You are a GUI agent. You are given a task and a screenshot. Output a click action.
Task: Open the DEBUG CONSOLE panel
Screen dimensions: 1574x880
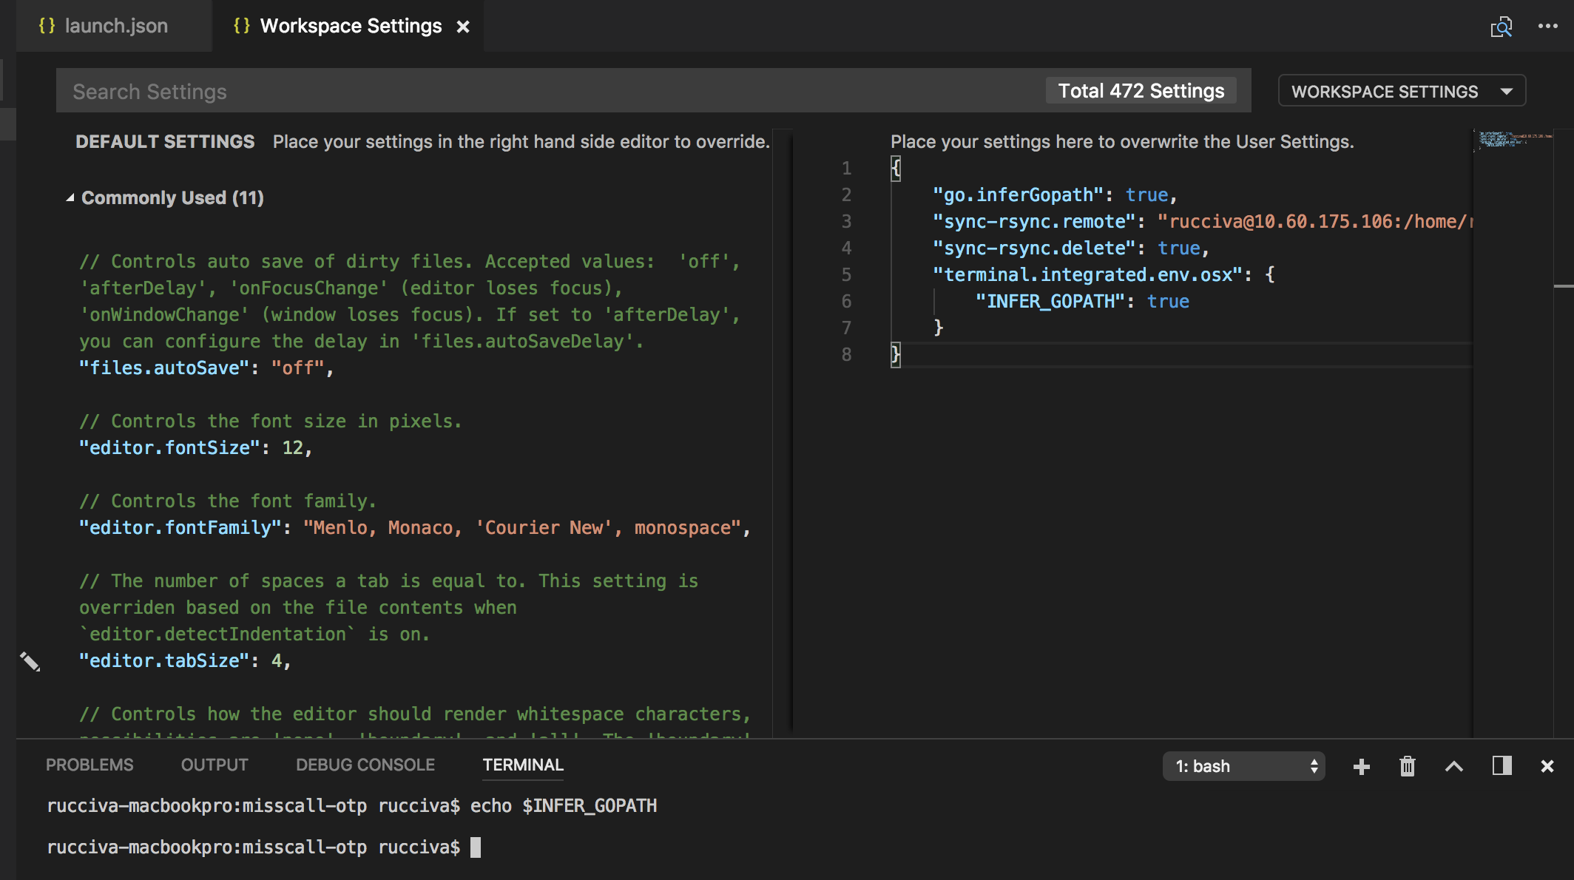[365, 765]
